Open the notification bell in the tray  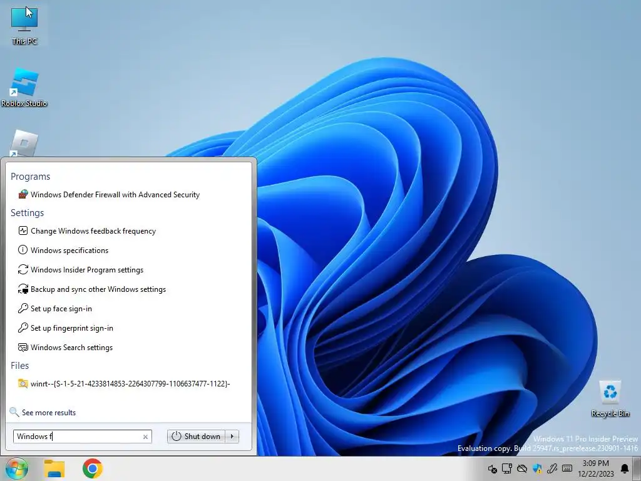click(625, 468)
